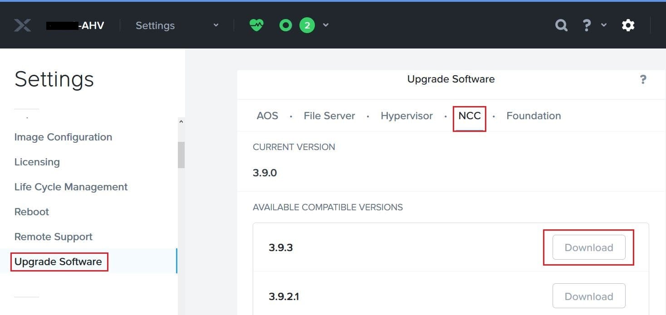Open the help question mark in top bar

pyautogui.click(x=587, y=25)
